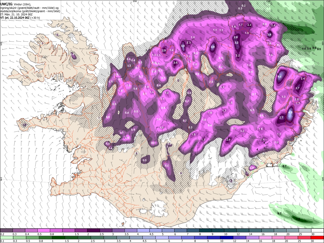This screenshot has width=324, height=243.
Task: Click the 4.6 snowfall maximum value
Action: click(x=290, y=112)
